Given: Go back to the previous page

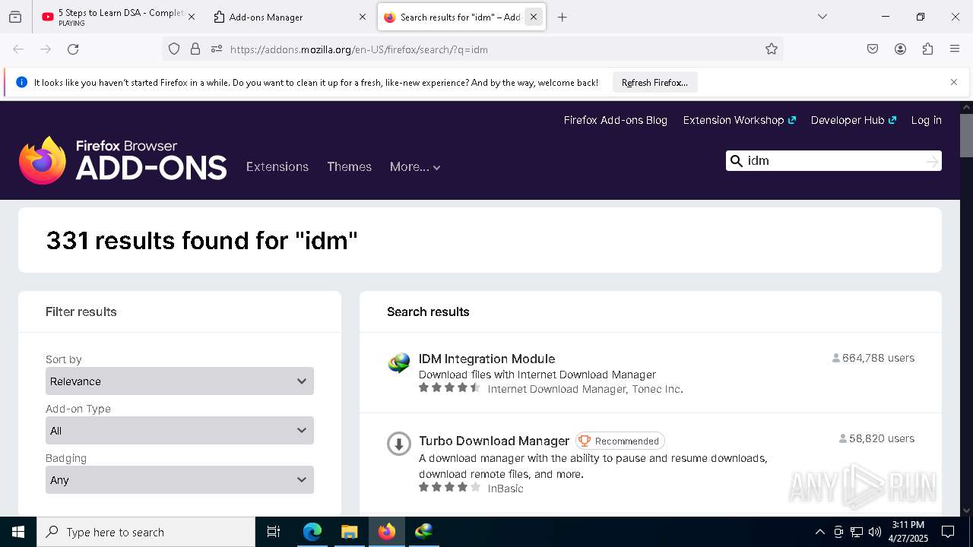Looking at the screenshot, I should pos(18,49).
